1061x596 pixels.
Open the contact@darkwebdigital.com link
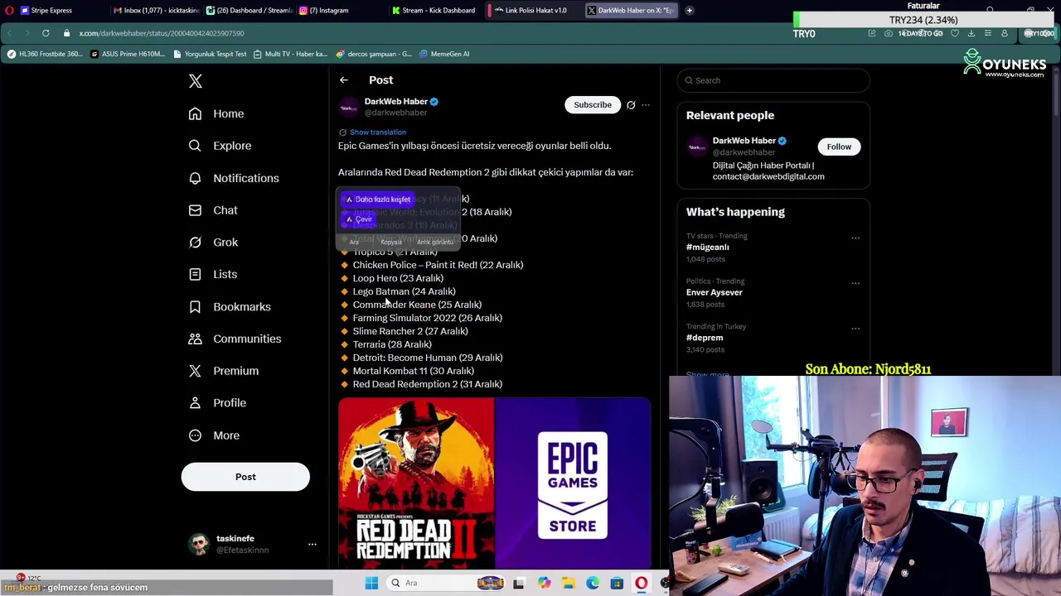(768, 176)
